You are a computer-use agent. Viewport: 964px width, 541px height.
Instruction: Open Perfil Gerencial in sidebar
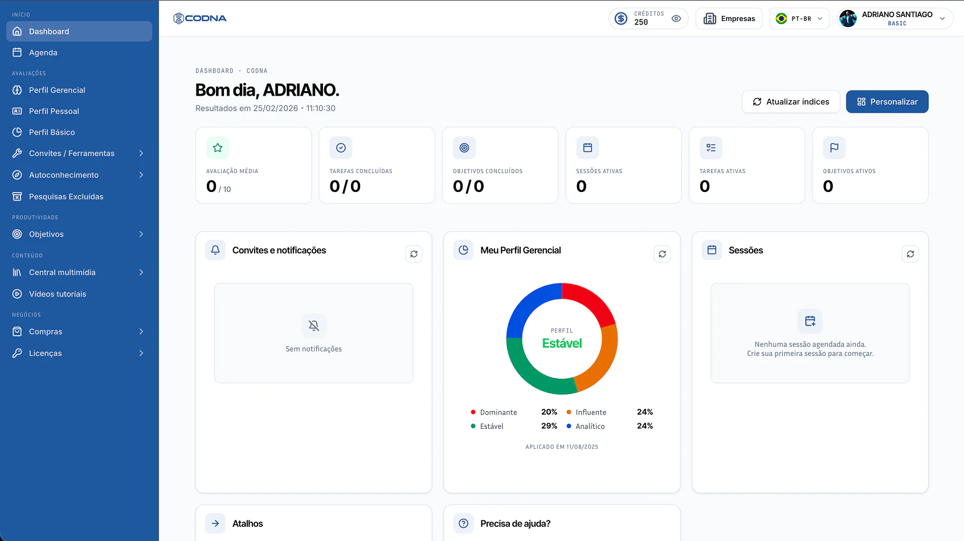(79, 90)
